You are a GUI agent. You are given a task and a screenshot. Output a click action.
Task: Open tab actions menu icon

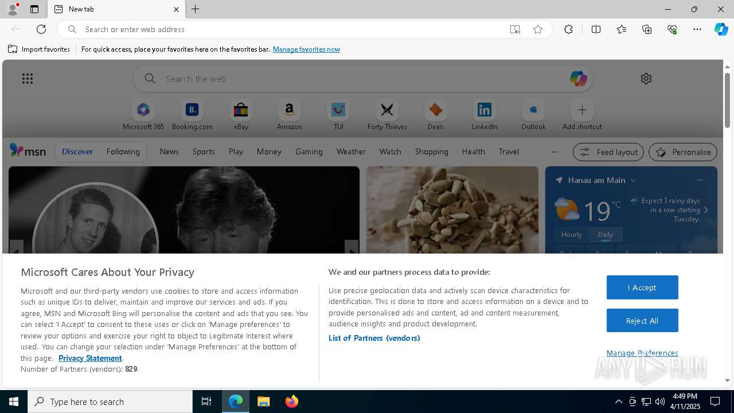click(x=34, y=9)
